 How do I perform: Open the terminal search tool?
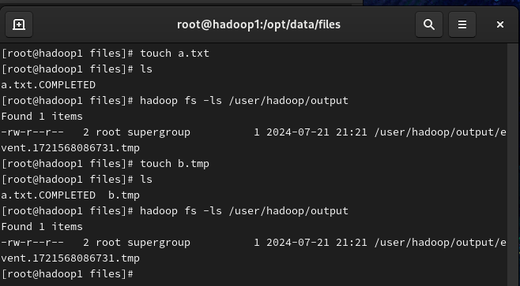point(429,24)
